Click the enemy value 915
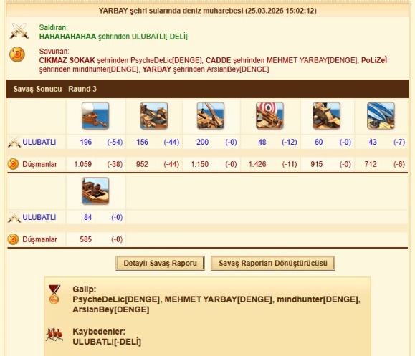This screenshot has height=356, width=415. click(317, 164)
